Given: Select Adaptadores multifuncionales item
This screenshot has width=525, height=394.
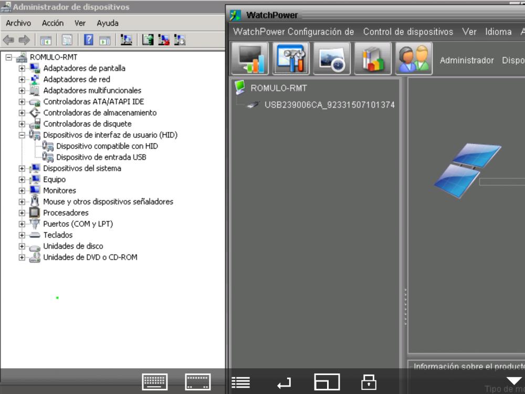Looking at the screenshot, I should pos(92,90).
